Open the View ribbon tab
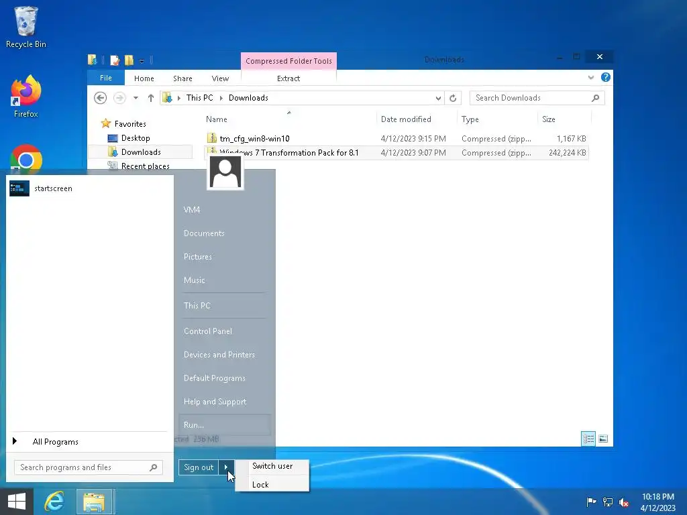The height and width of the screenshot is (515, 687). [220, 78]
